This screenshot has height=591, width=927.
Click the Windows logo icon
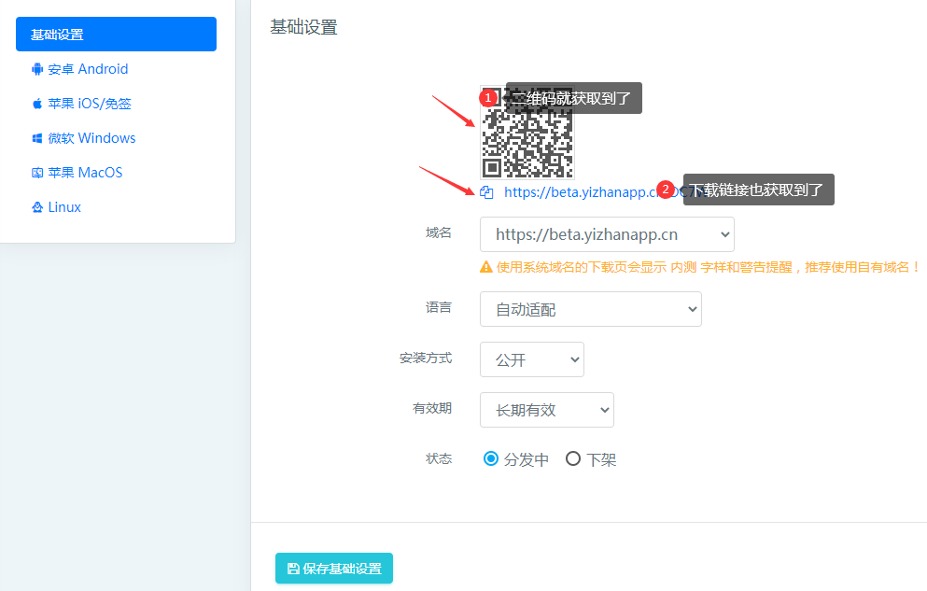coord(37,138)
